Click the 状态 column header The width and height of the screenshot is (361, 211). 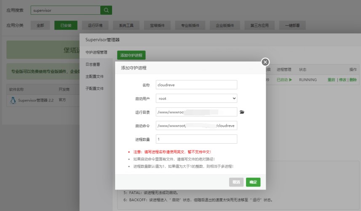302,69
